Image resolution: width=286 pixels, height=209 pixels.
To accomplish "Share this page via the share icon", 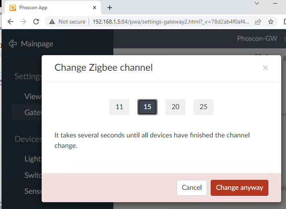I will (x=258, y=22).
